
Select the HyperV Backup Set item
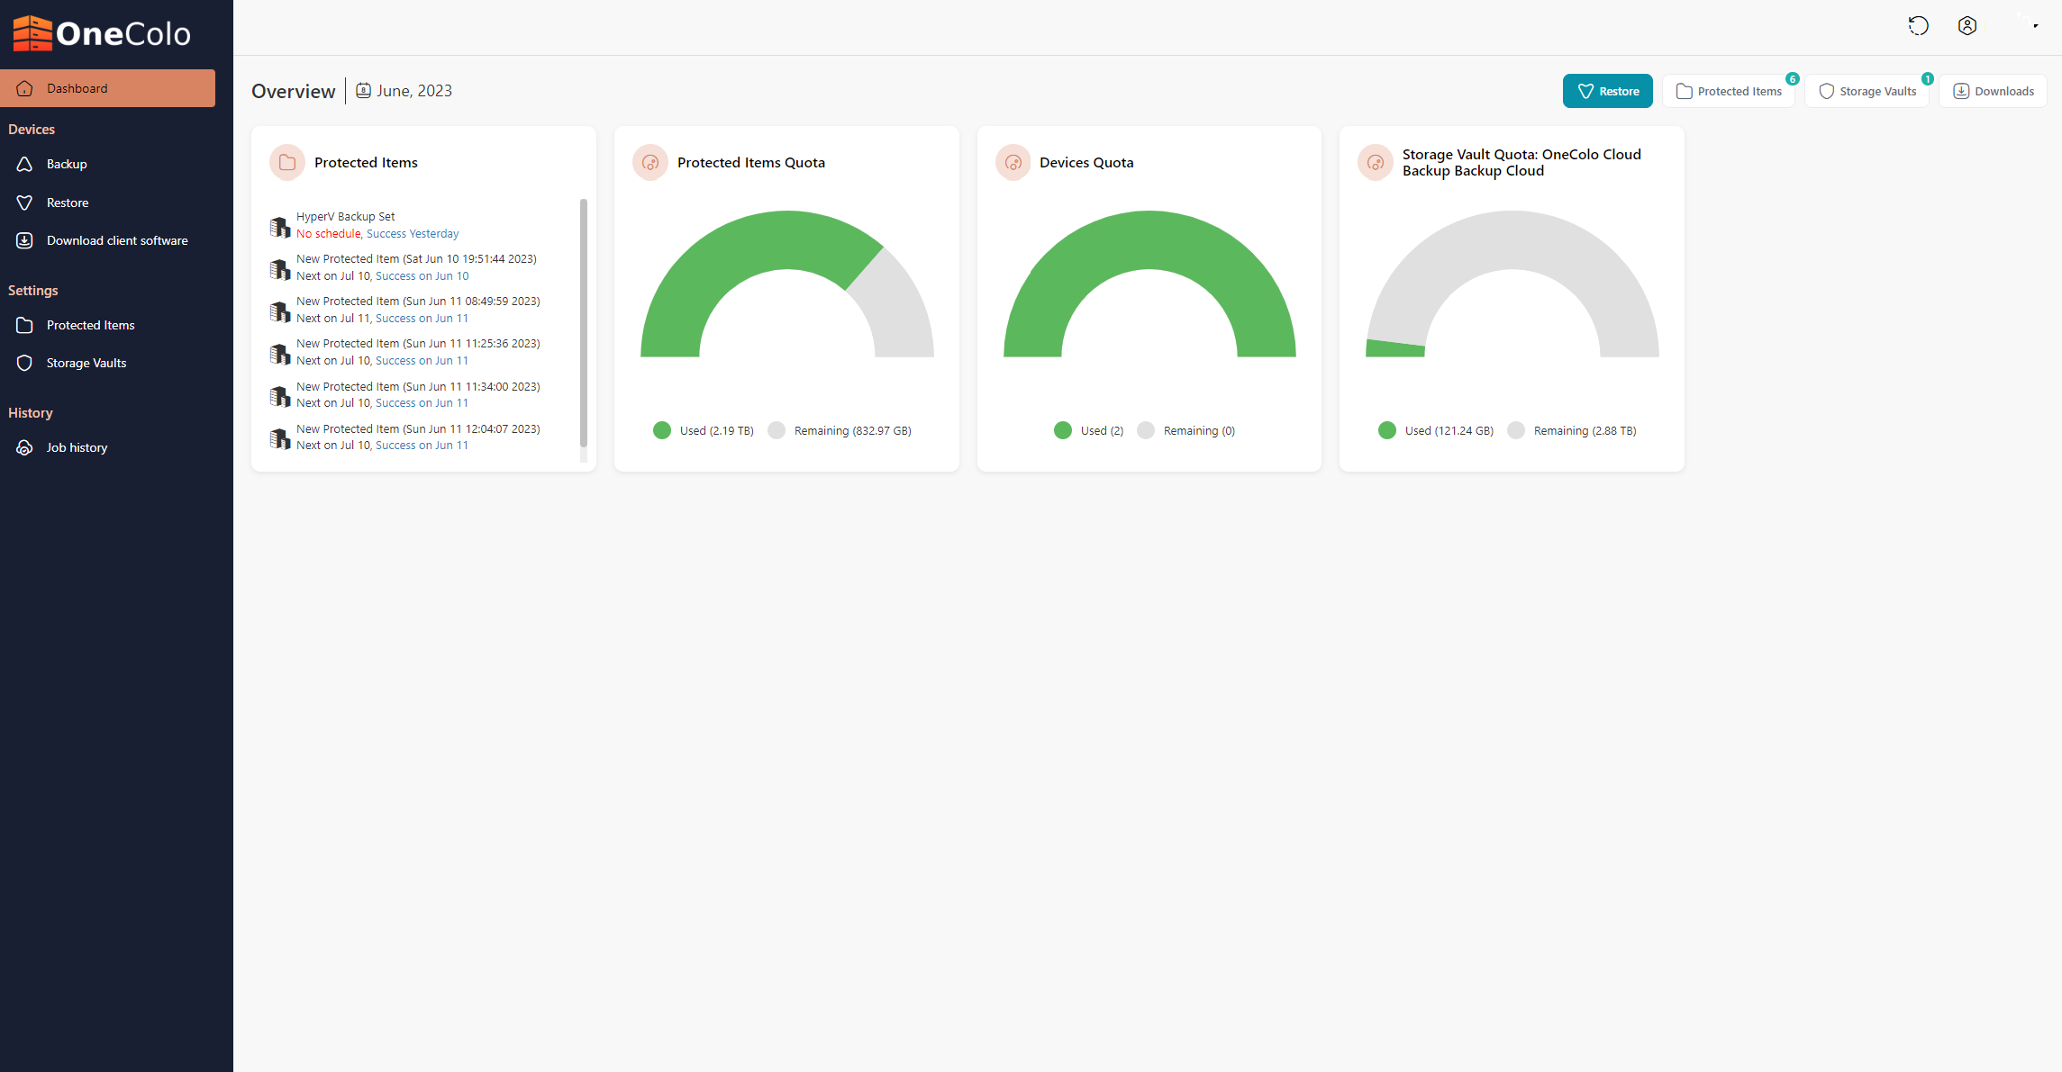346,217
